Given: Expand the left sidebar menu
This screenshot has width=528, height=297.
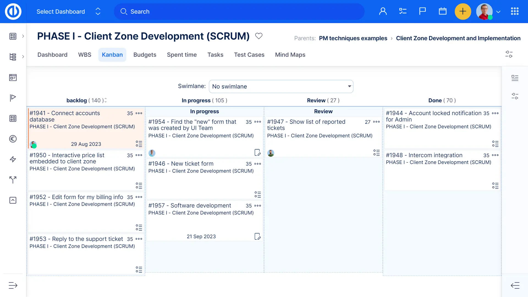Looking at the screenshot, I should (13, 285).
